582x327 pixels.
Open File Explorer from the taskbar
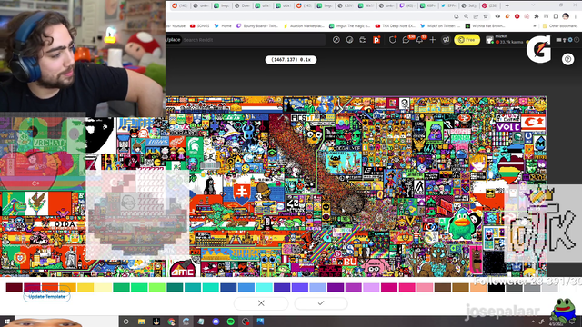click(142, 322)
